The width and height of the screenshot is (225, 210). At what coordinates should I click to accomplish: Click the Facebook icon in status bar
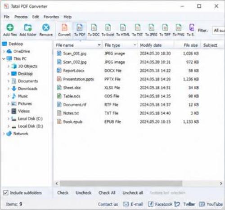pos(150,204)
